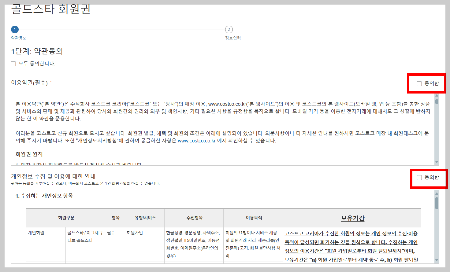Click scroll-down arrow of 이용약관 text box
The height and width of the screenshot is (272, 450).
coord(437,162)
